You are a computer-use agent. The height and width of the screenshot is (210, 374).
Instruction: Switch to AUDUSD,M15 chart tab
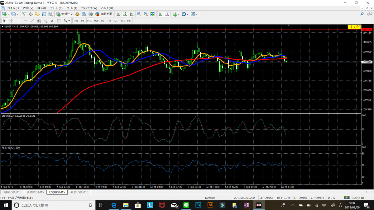pyautogui.click(x=79, y=192)
